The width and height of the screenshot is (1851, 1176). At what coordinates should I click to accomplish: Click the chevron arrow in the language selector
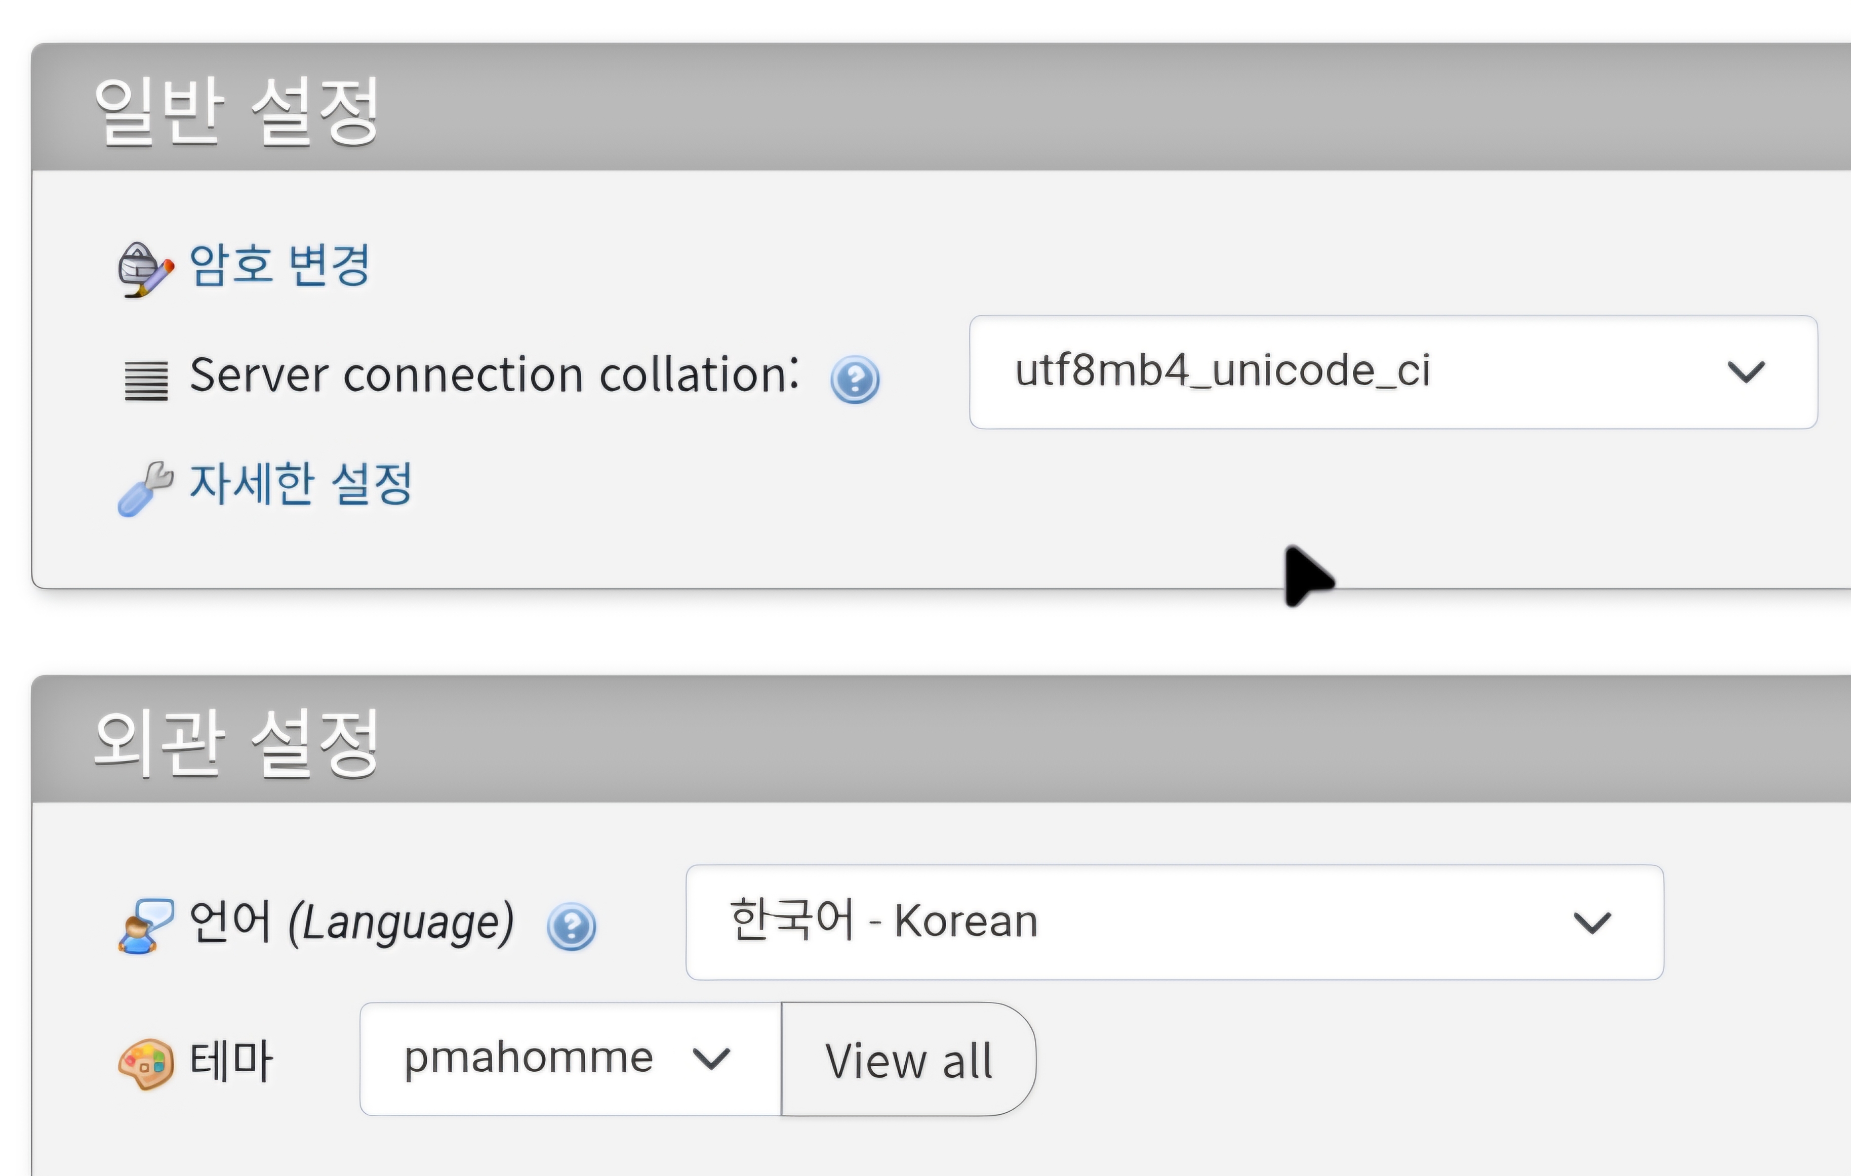[1591, 922]
